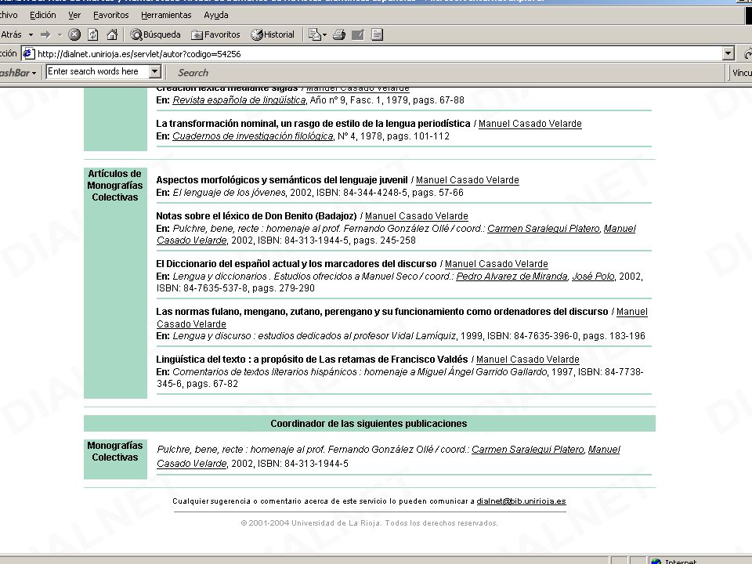Click the 'Las normas fulano, mengano, zutano' title

(x=382, y=312)
